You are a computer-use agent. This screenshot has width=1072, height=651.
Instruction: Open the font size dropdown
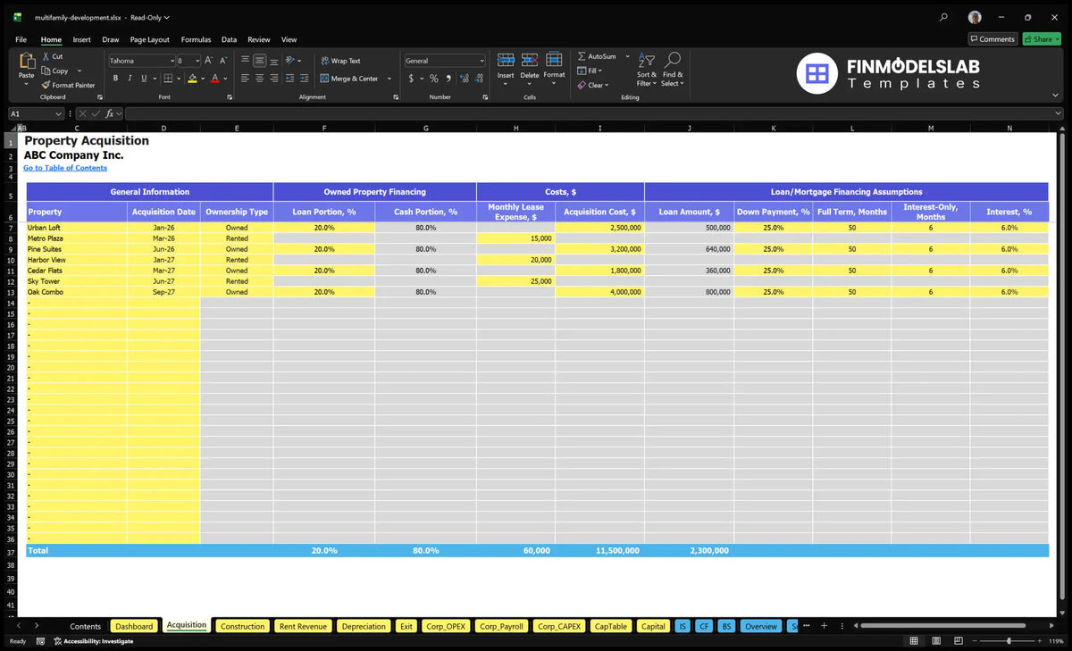tap(197, 61)
